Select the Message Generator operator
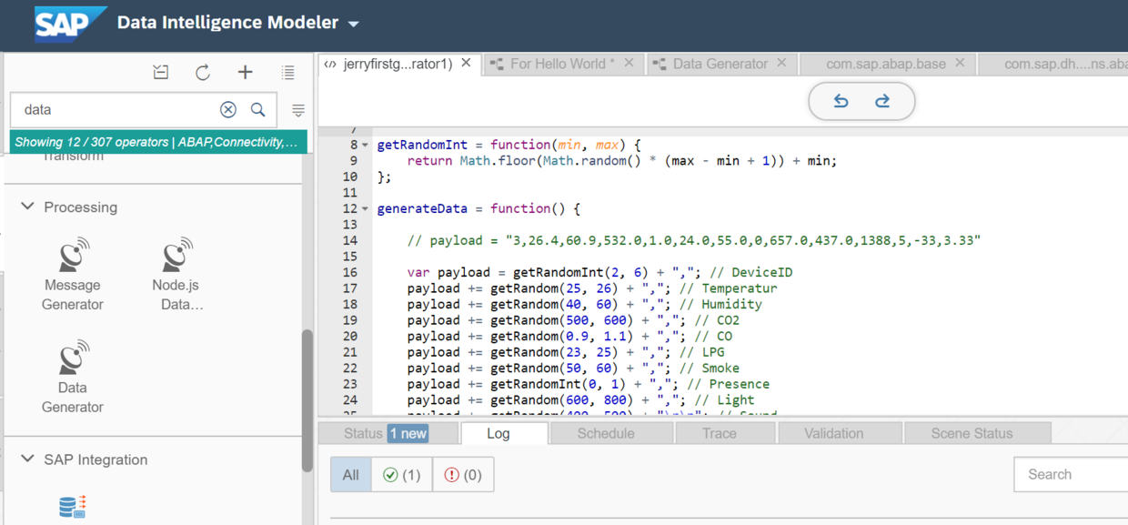The image size is (1128, 525). (73, 274)
